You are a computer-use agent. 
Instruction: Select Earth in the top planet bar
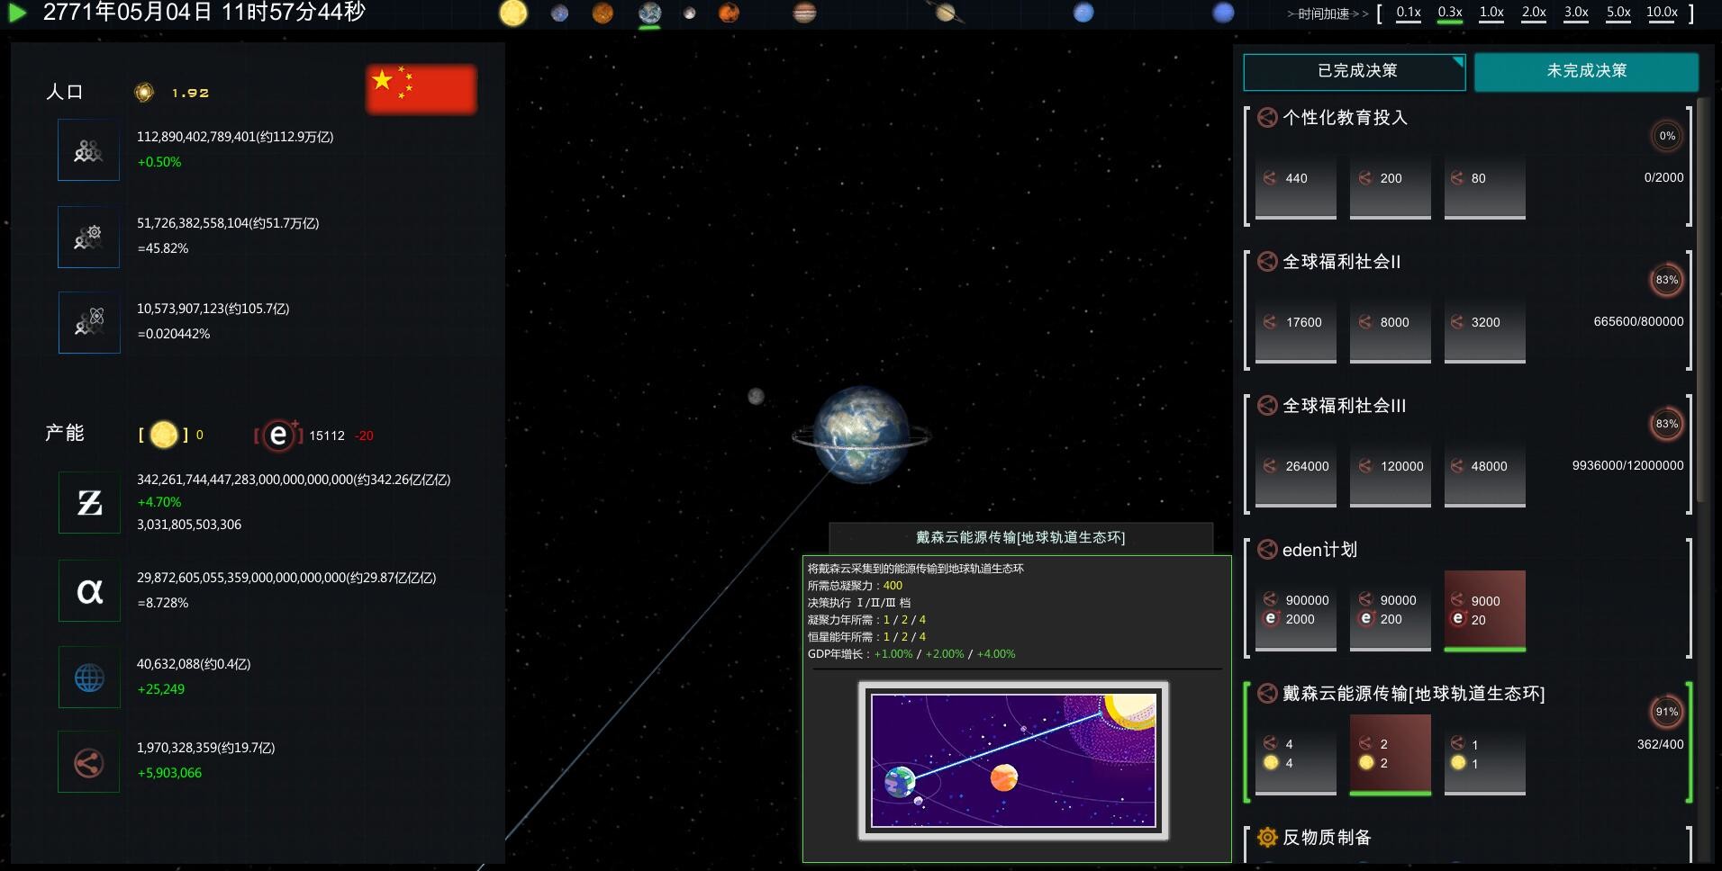tap(650, 13)
